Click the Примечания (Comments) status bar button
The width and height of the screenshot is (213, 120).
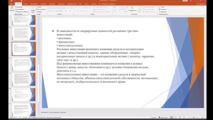[x=163, y=117]
